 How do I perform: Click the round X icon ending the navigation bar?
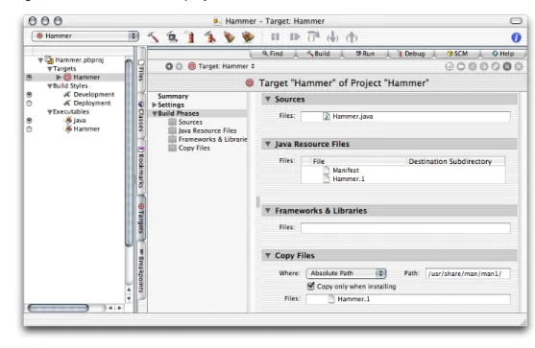tap(519, 66)
